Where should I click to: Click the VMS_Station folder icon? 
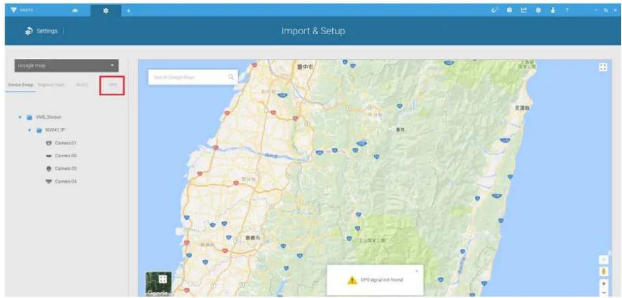[29, 117]
